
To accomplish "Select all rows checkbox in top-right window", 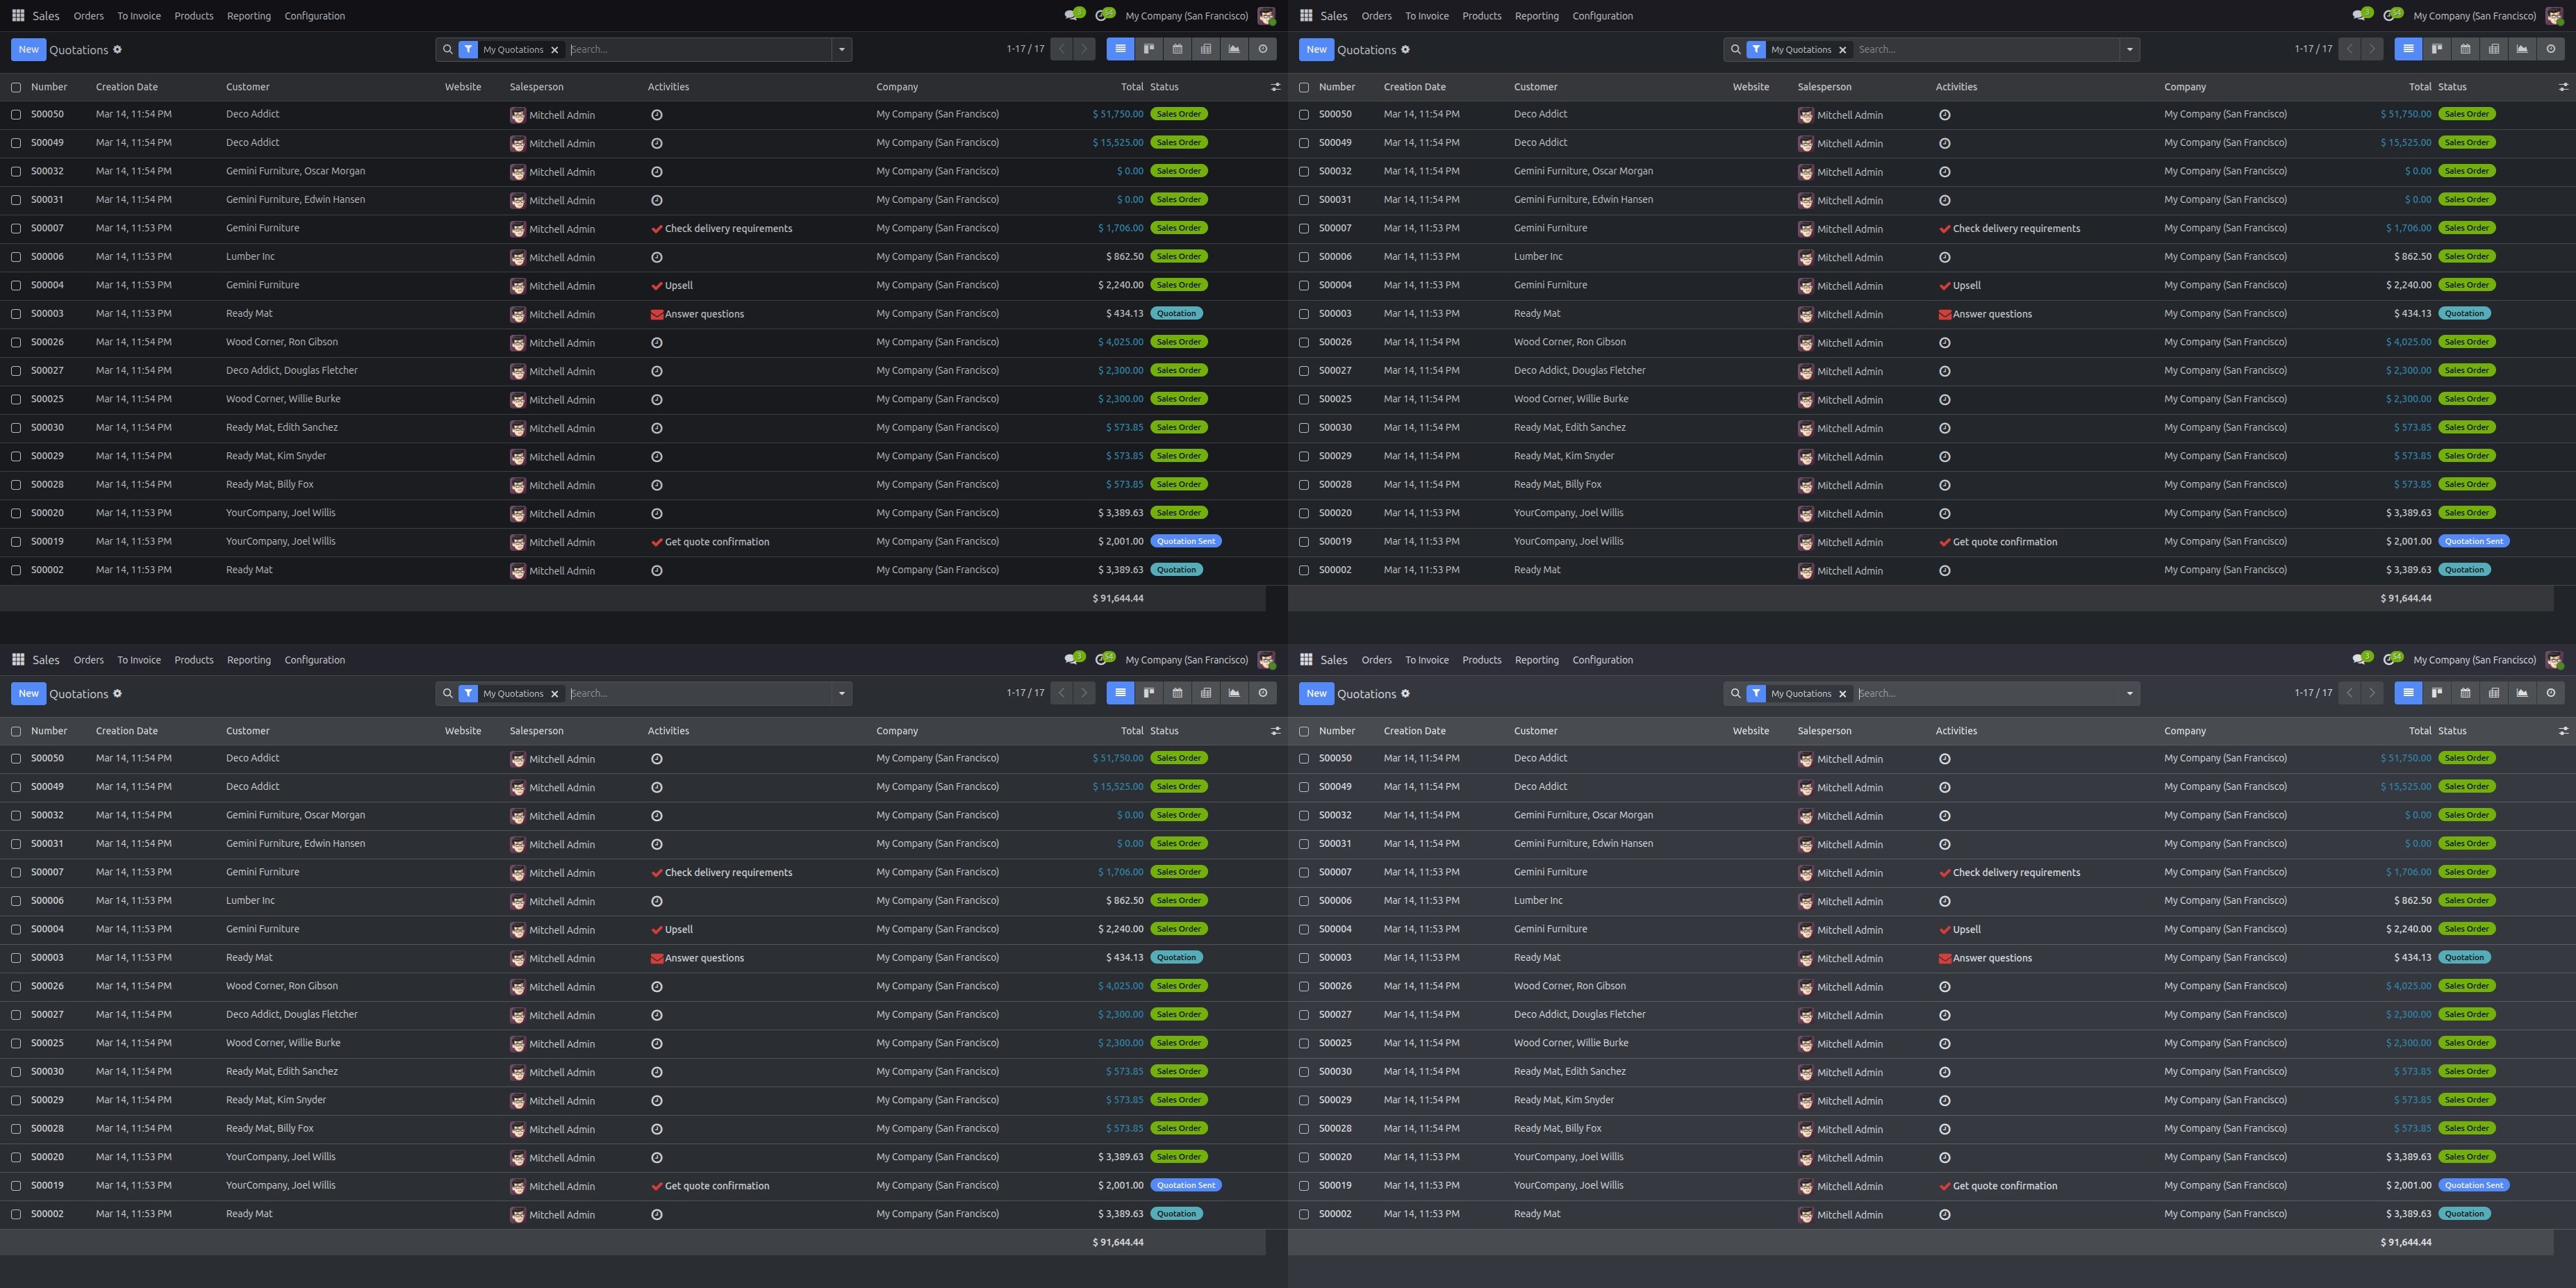I will (1304, 87).
